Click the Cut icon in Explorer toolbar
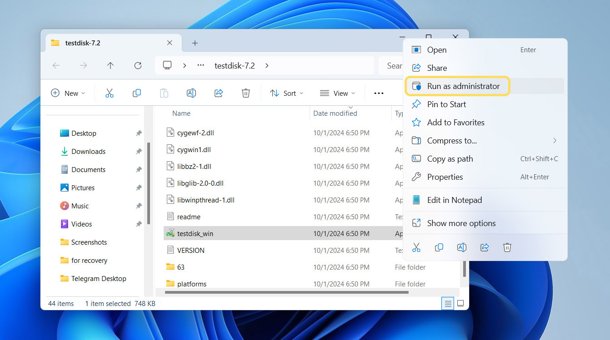Image resolution: width=610 pixels, height=340 pixels. [x=109, y=93]
